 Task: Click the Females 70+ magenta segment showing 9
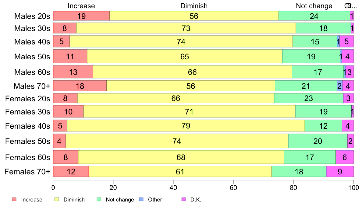pos(340,172)
